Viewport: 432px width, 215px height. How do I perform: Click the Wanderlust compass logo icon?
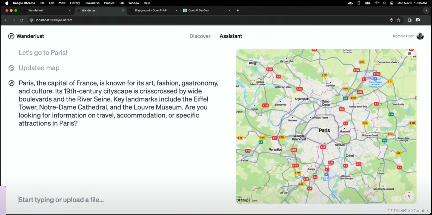[x=11, y=36]
